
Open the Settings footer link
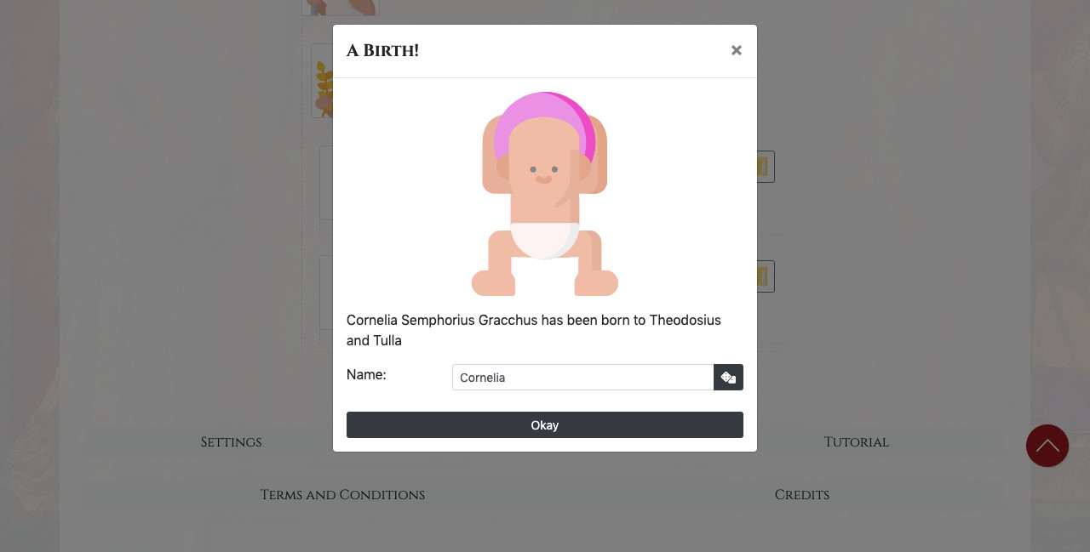point(231,442)
